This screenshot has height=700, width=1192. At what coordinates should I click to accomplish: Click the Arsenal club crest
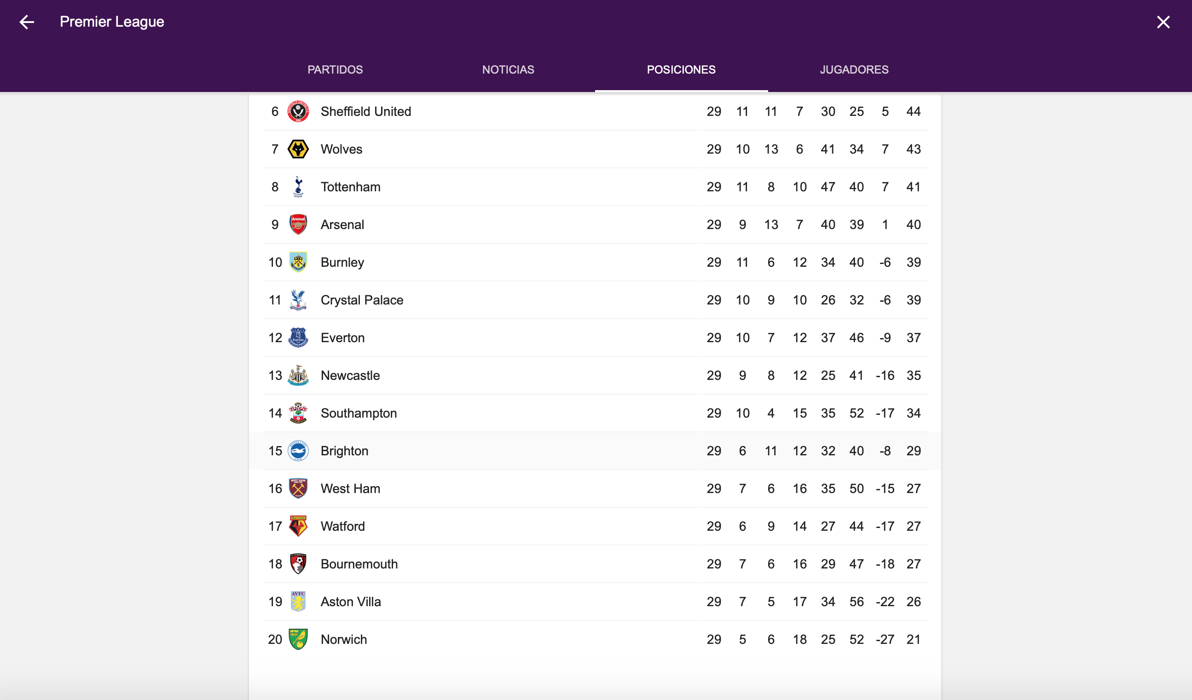298,224
